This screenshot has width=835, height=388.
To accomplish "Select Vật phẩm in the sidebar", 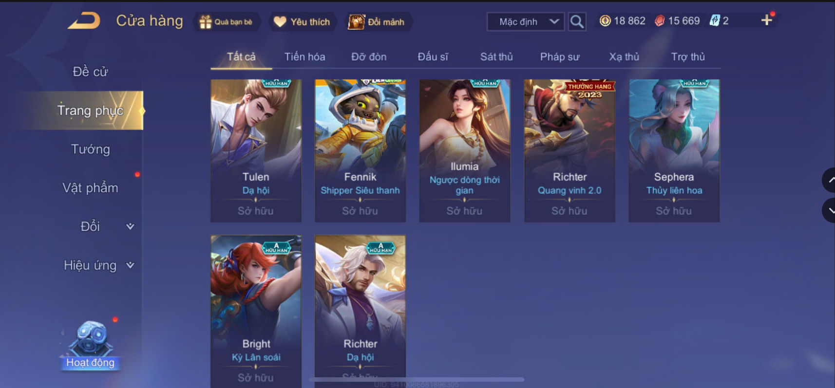I will (91, 188).
